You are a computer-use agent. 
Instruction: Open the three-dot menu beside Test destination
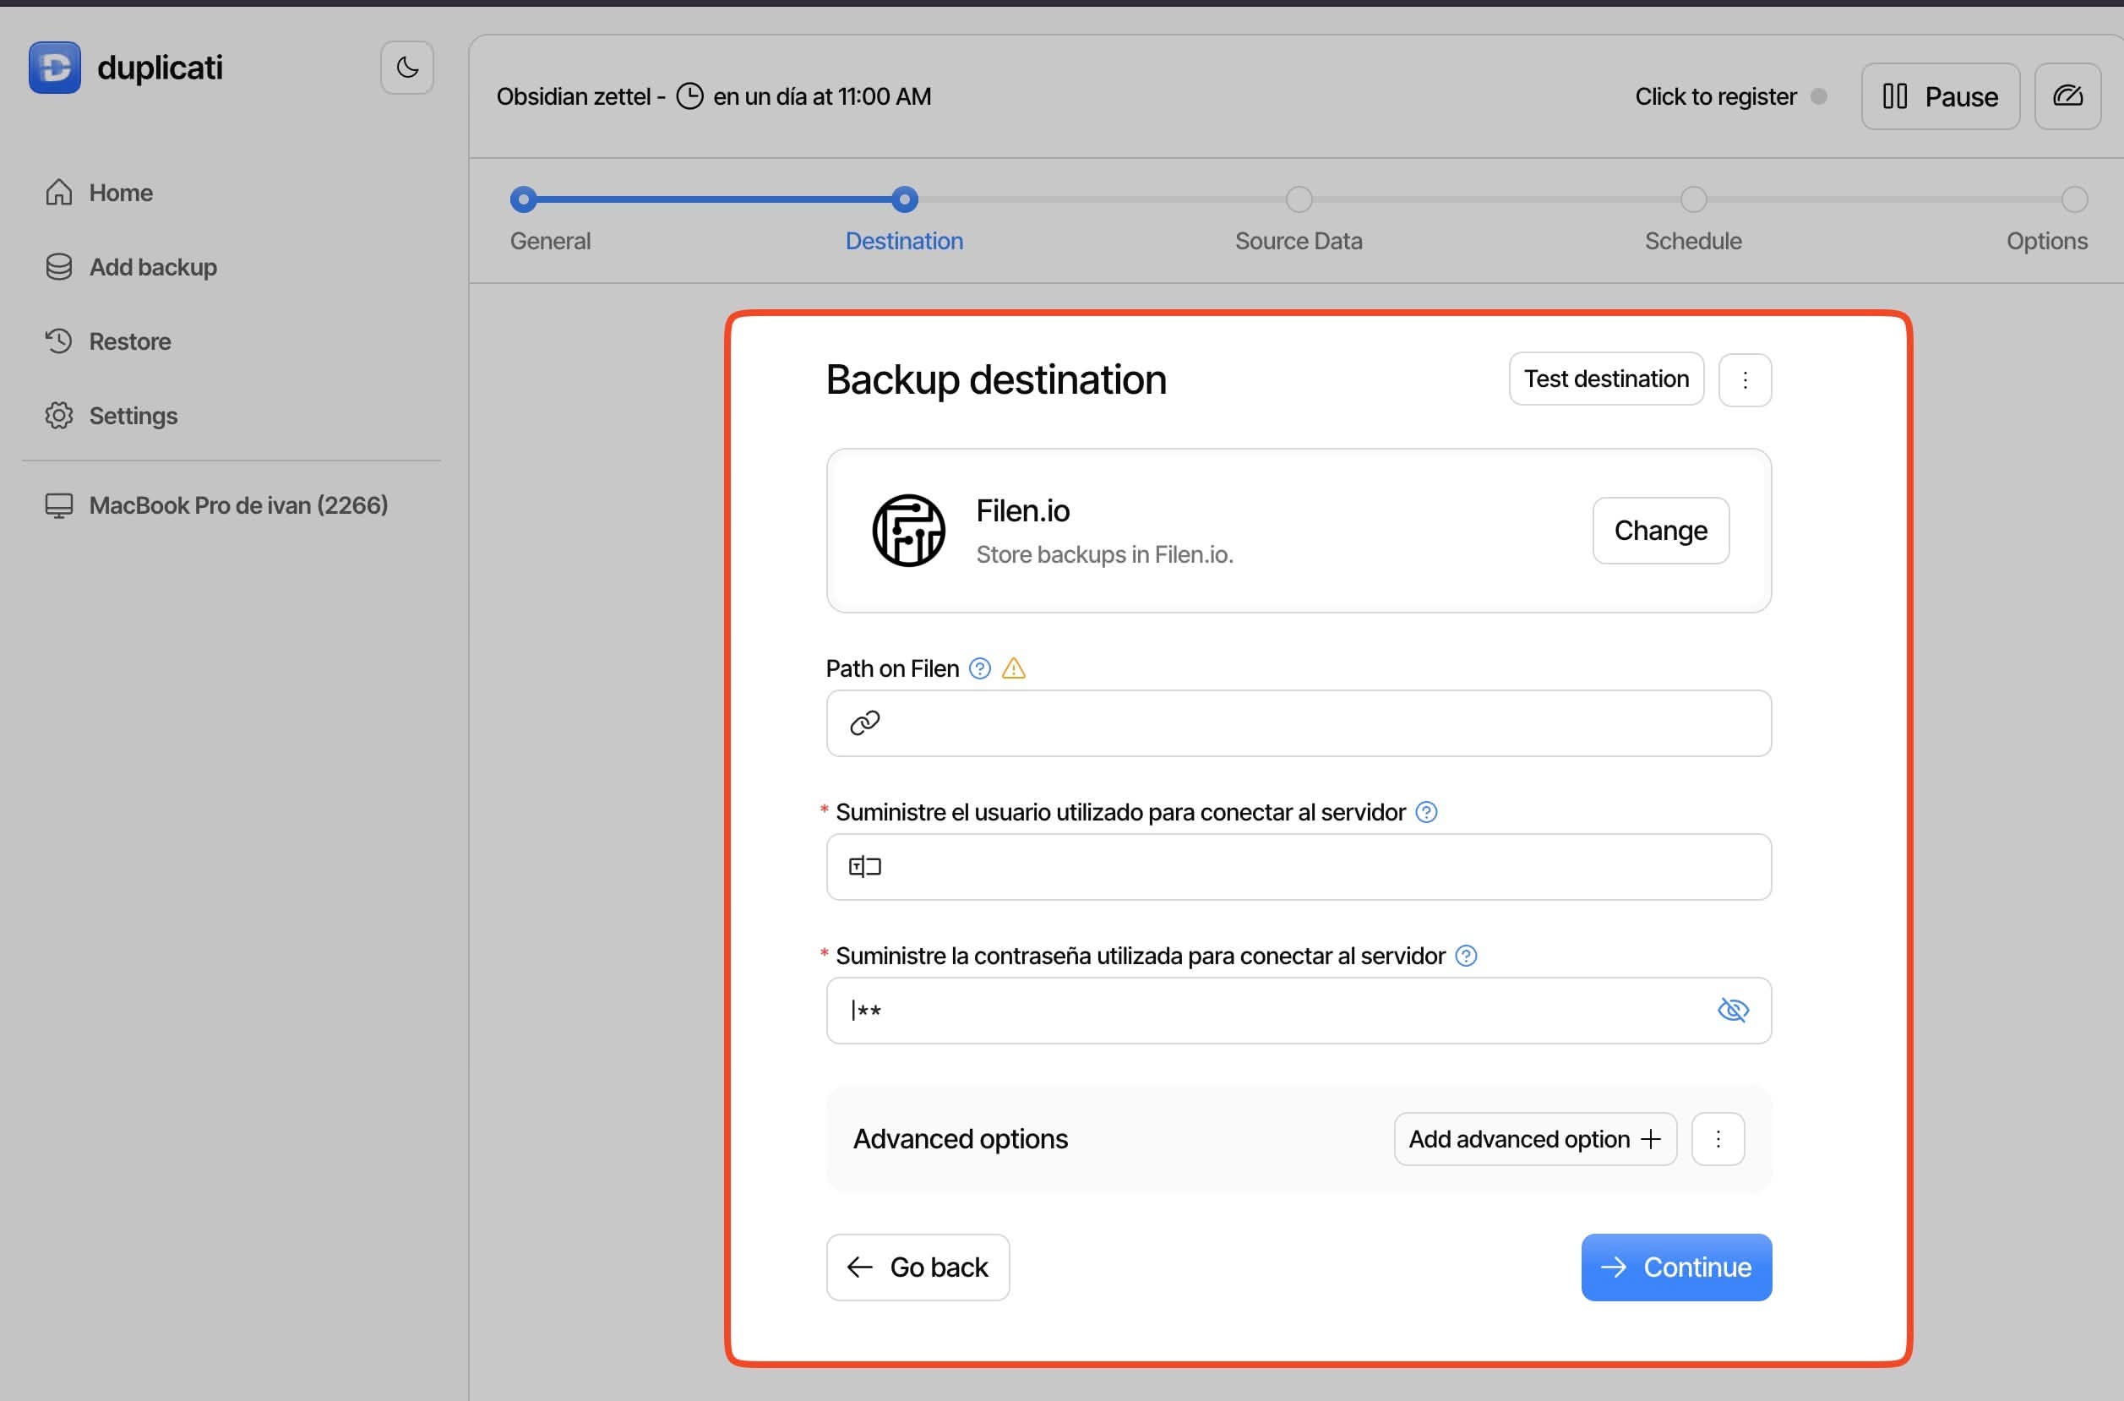point(1745,379)
